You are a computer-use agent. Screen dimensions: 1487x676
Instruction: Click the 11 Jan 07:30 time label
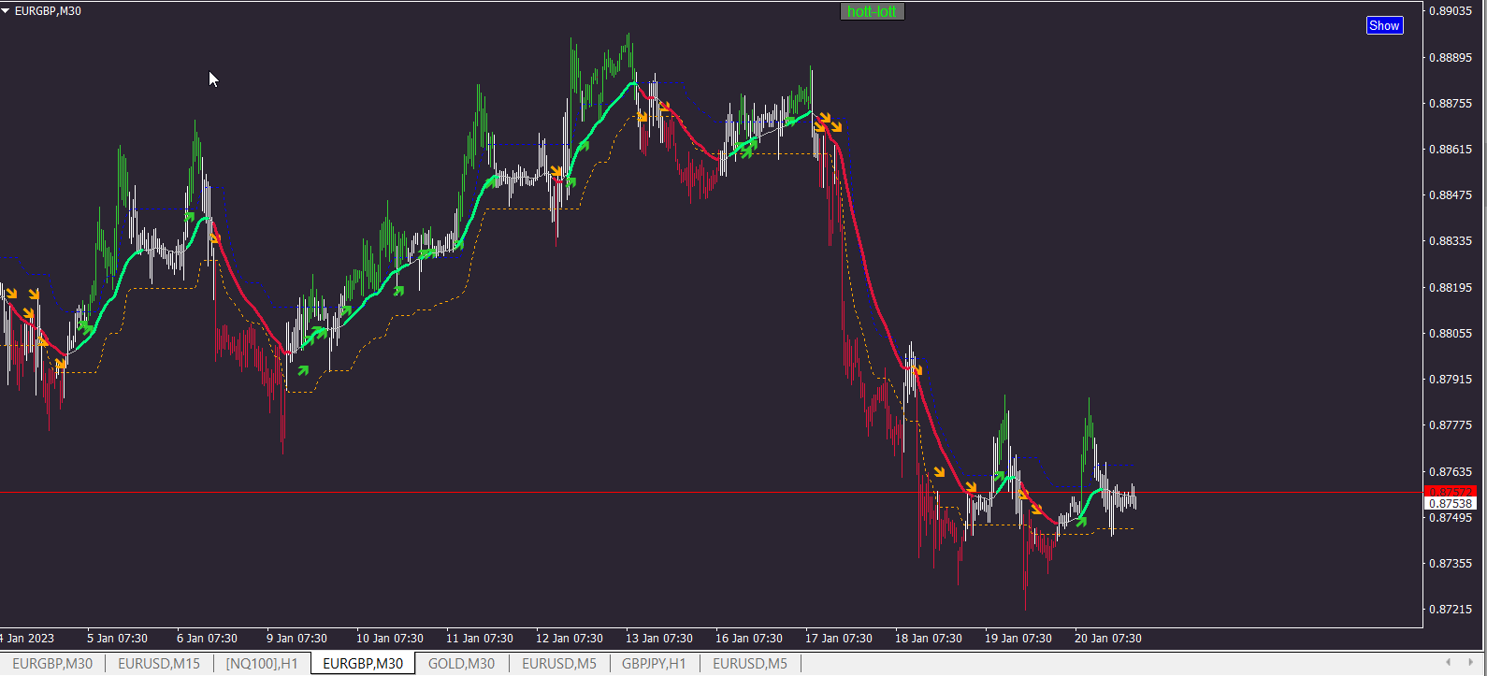click(480, 639)
